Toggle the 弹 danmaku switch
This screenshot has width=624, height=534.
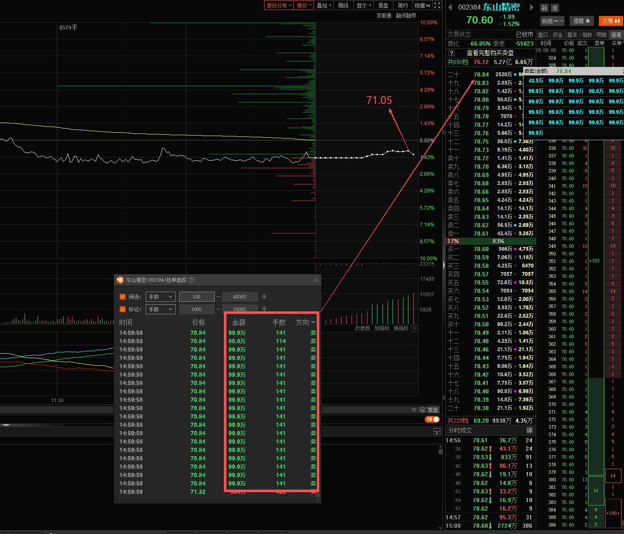tap(433, 419)
